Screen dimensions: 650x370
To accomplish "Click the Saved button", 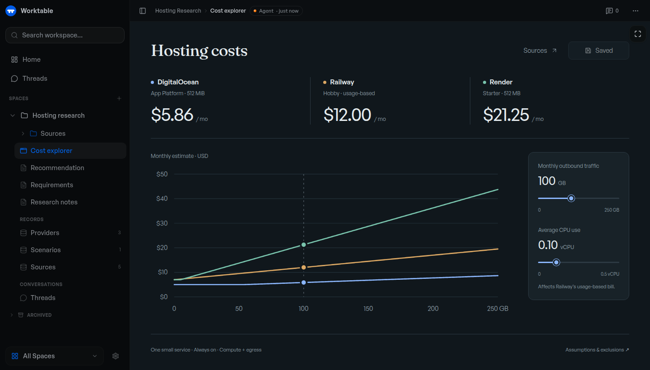I will click(x=599, y=51).
